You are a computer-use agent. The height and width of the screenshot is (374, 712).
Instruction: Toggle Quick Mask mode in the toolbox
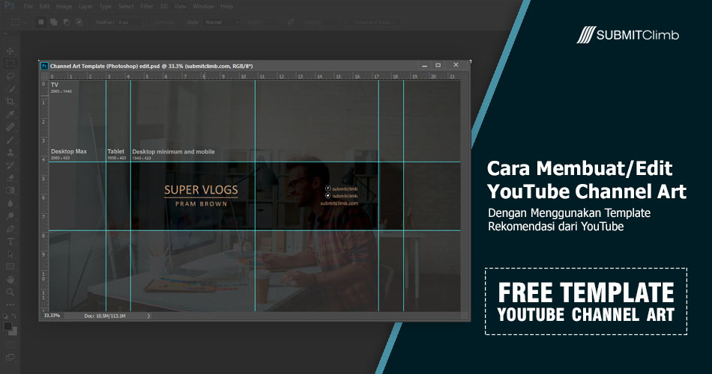(10, 345)
